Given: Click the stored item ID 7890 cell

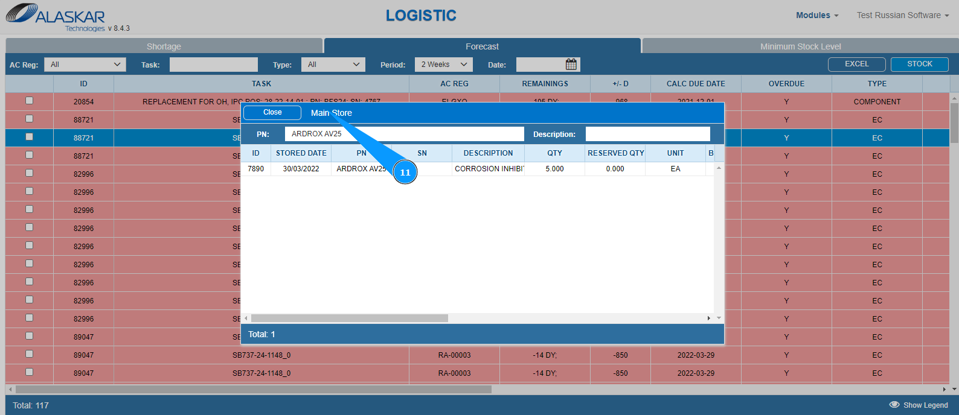Looking at the screenshot, I should (x=256, y=169).
